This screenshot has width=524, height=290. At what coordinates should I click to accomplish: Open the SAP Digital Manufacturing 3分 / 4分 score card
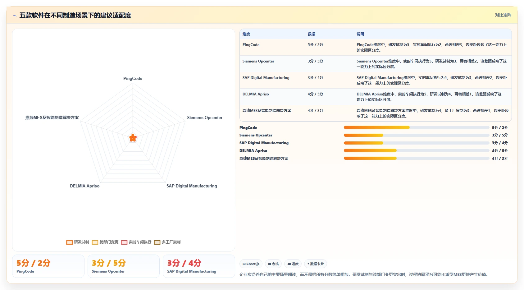pos(199,266)
